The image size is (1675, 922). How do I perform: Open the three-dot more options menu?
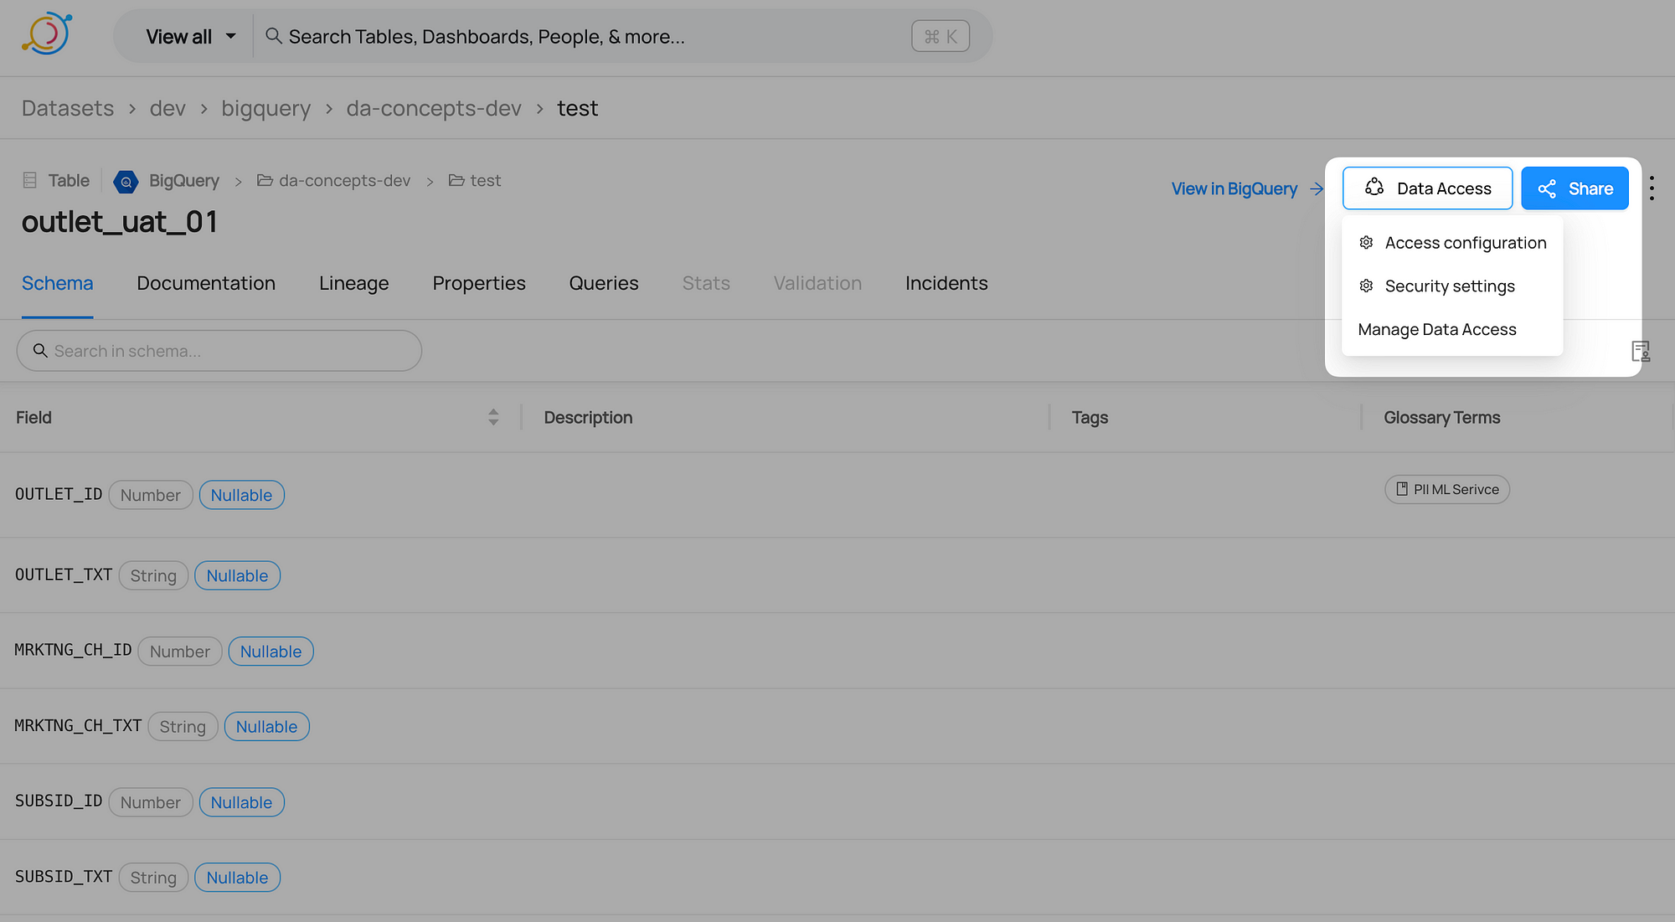1652,188
